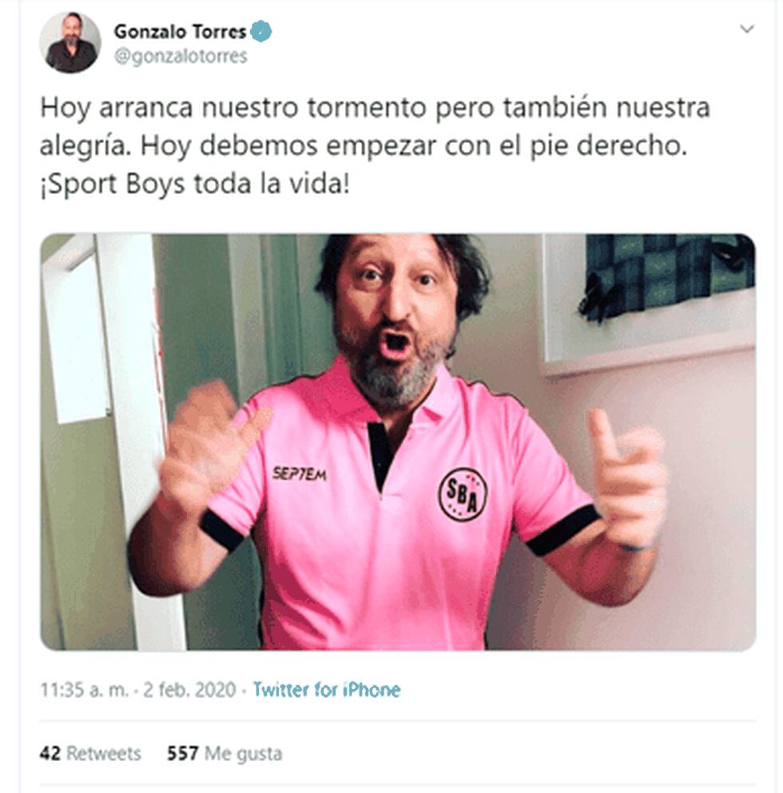Play the embedded pink shirt video
This screenshot has width=783, height=793.
(398, 442)
